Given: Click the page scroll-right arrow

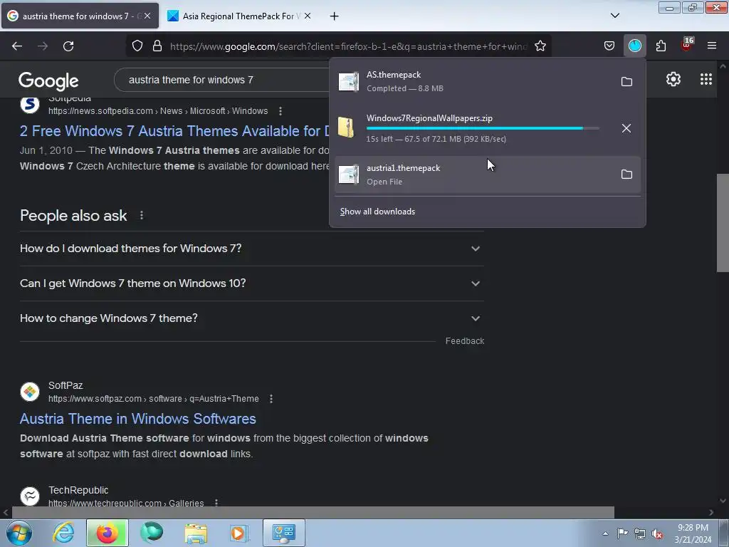Looking at the screenshot, I should click(711, 512).
